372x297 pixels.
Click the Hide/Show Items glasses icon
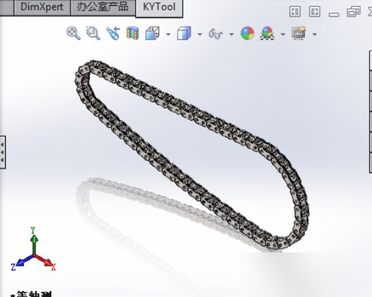tap(216, 33)
